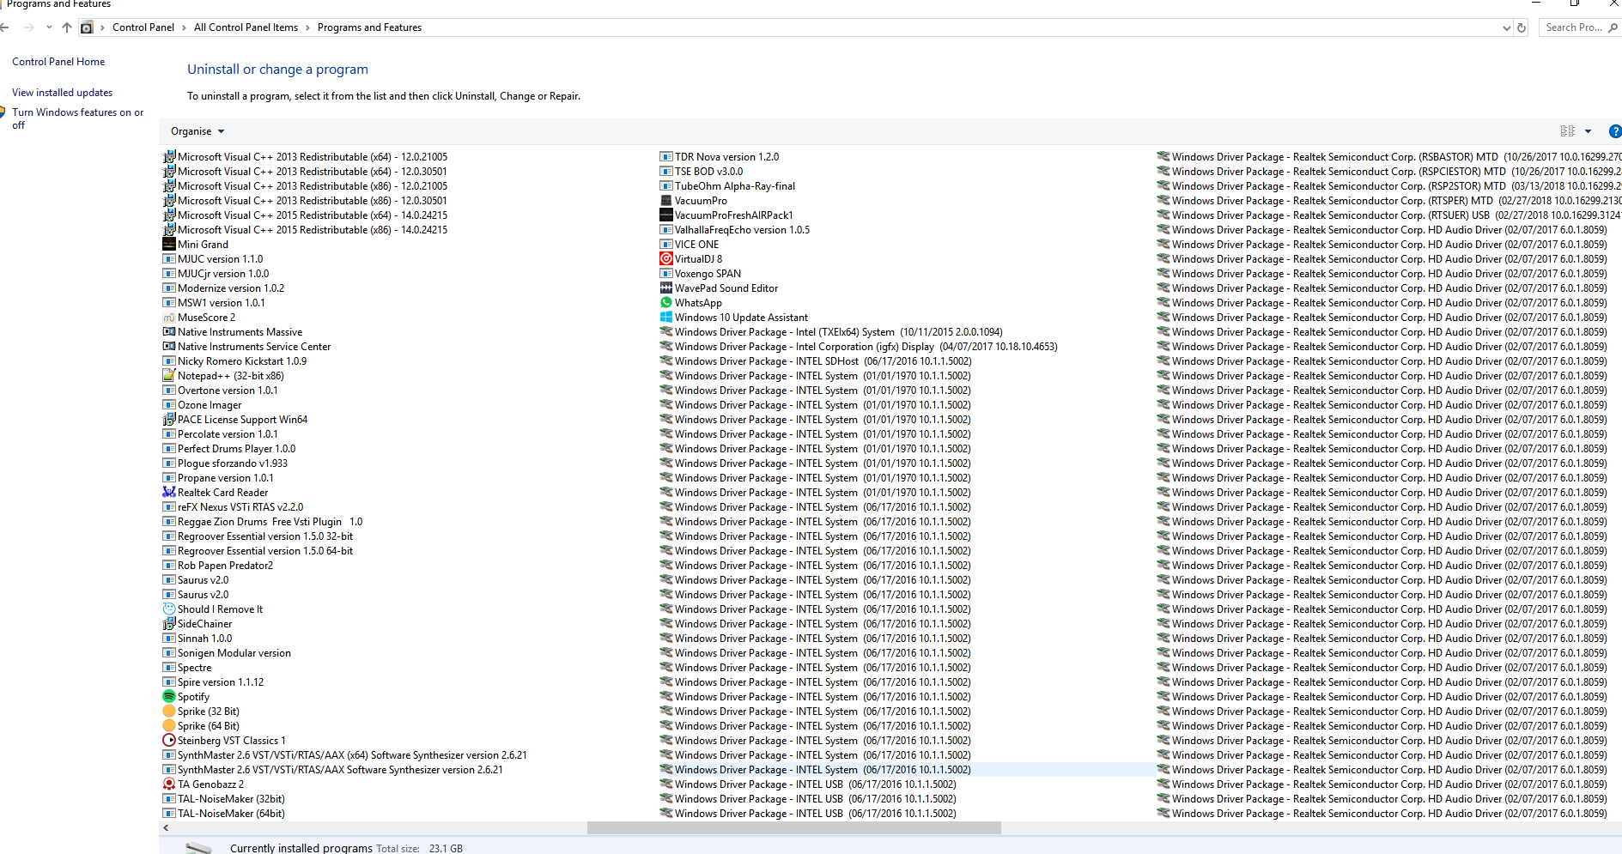Image resolution: width=1622 pixels, height=854 pixels.
Task: Select Intel Corporation (igfx) Display driver package
Action: (x=866, y=346)
